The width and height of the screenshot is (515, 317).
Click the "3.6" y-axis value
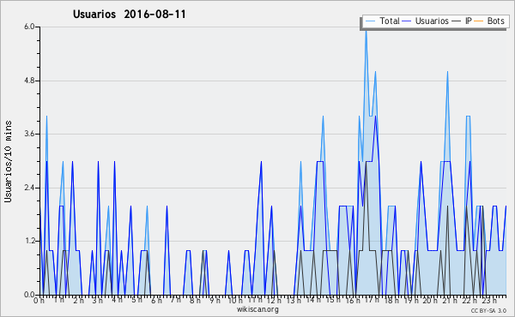pyautogui.click(x=29, y=134)
